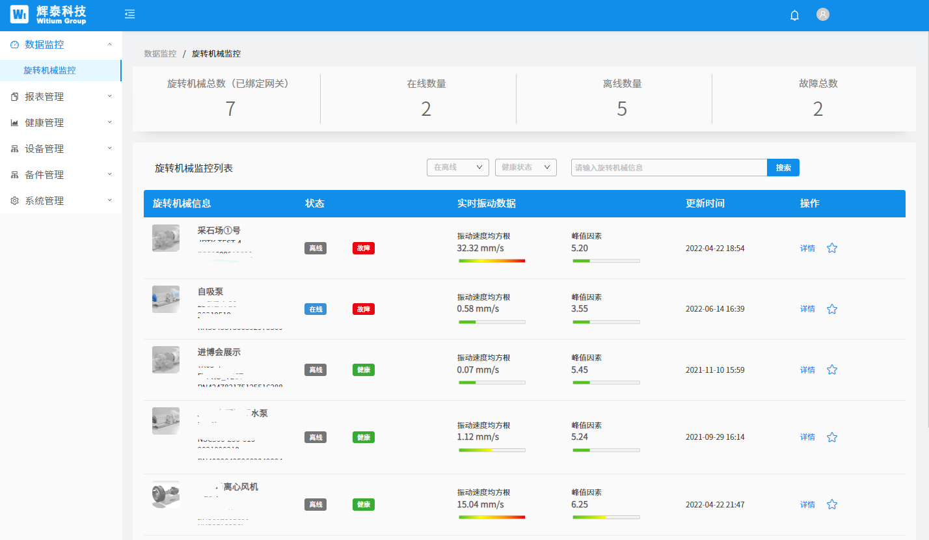The image size is (929, 540).
Task: Click the Witium Group logo
Action: (x=48, y=14)
